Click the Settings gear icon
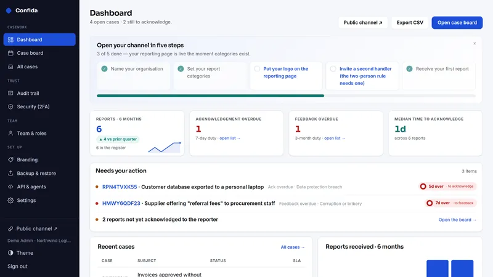 coord(10,201)
